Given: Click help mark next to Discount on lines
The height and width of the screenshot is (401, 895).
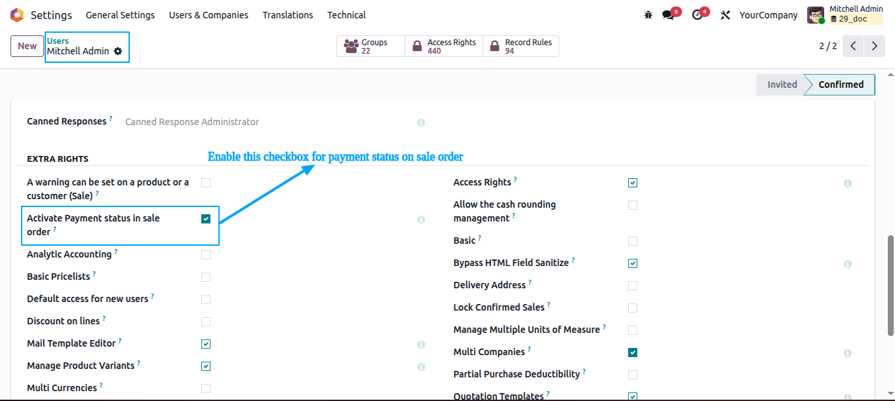Looking at the screenshot, I should (104, 318).
